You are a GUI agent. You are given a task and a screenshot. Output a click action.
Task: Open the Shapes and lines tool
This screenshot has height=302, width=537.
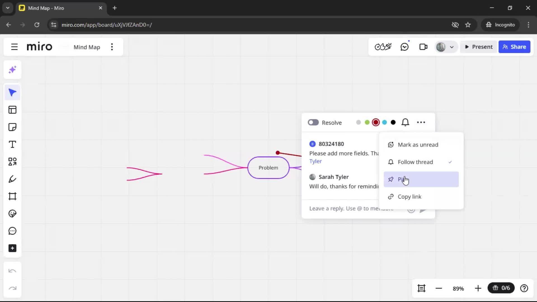(x=12, y=162)
